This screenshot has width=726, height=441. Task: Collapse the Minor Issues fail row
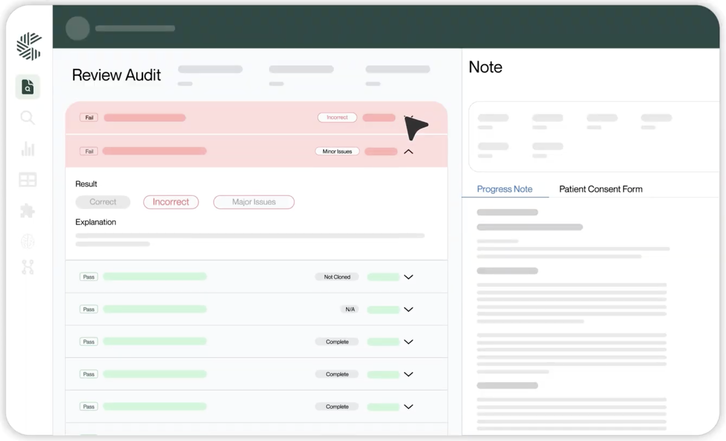[x=408, y=151]
